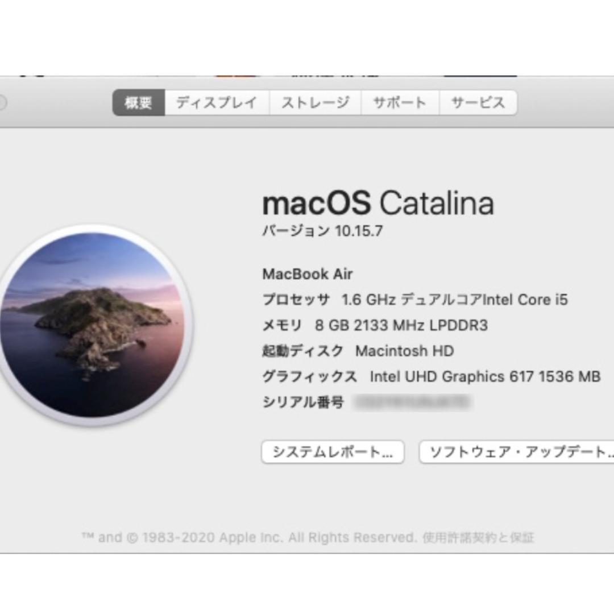The width and height of the screenshot is (614, 614).
Task: Click the MacBook Air model name
Action: pyautogui.click(x=308, y=274)
